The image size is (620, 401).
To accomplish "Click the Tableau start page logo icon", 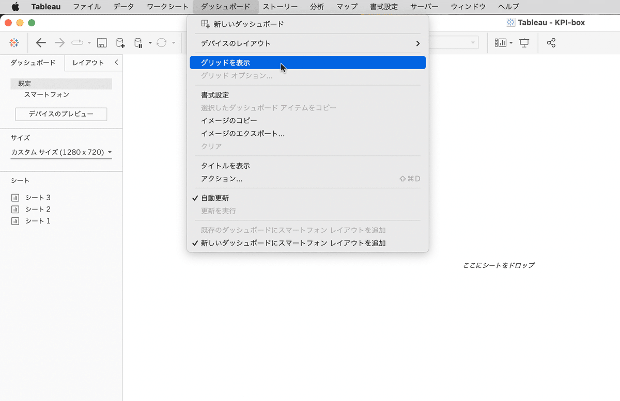I will click(14, 43).
